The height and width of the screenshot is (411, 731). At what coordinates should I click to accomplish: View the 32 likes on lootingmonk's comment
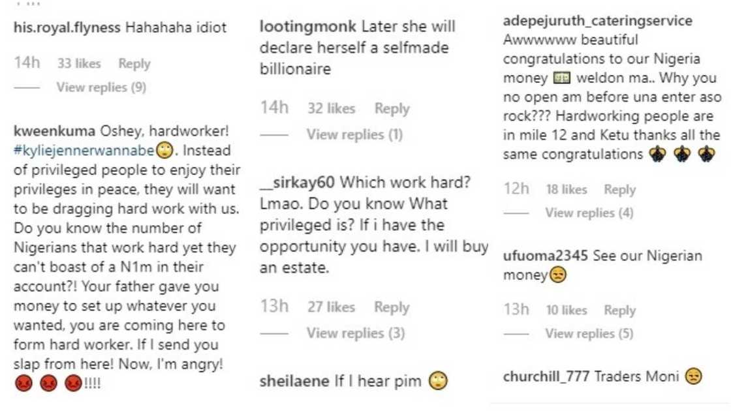click(331, 109)
